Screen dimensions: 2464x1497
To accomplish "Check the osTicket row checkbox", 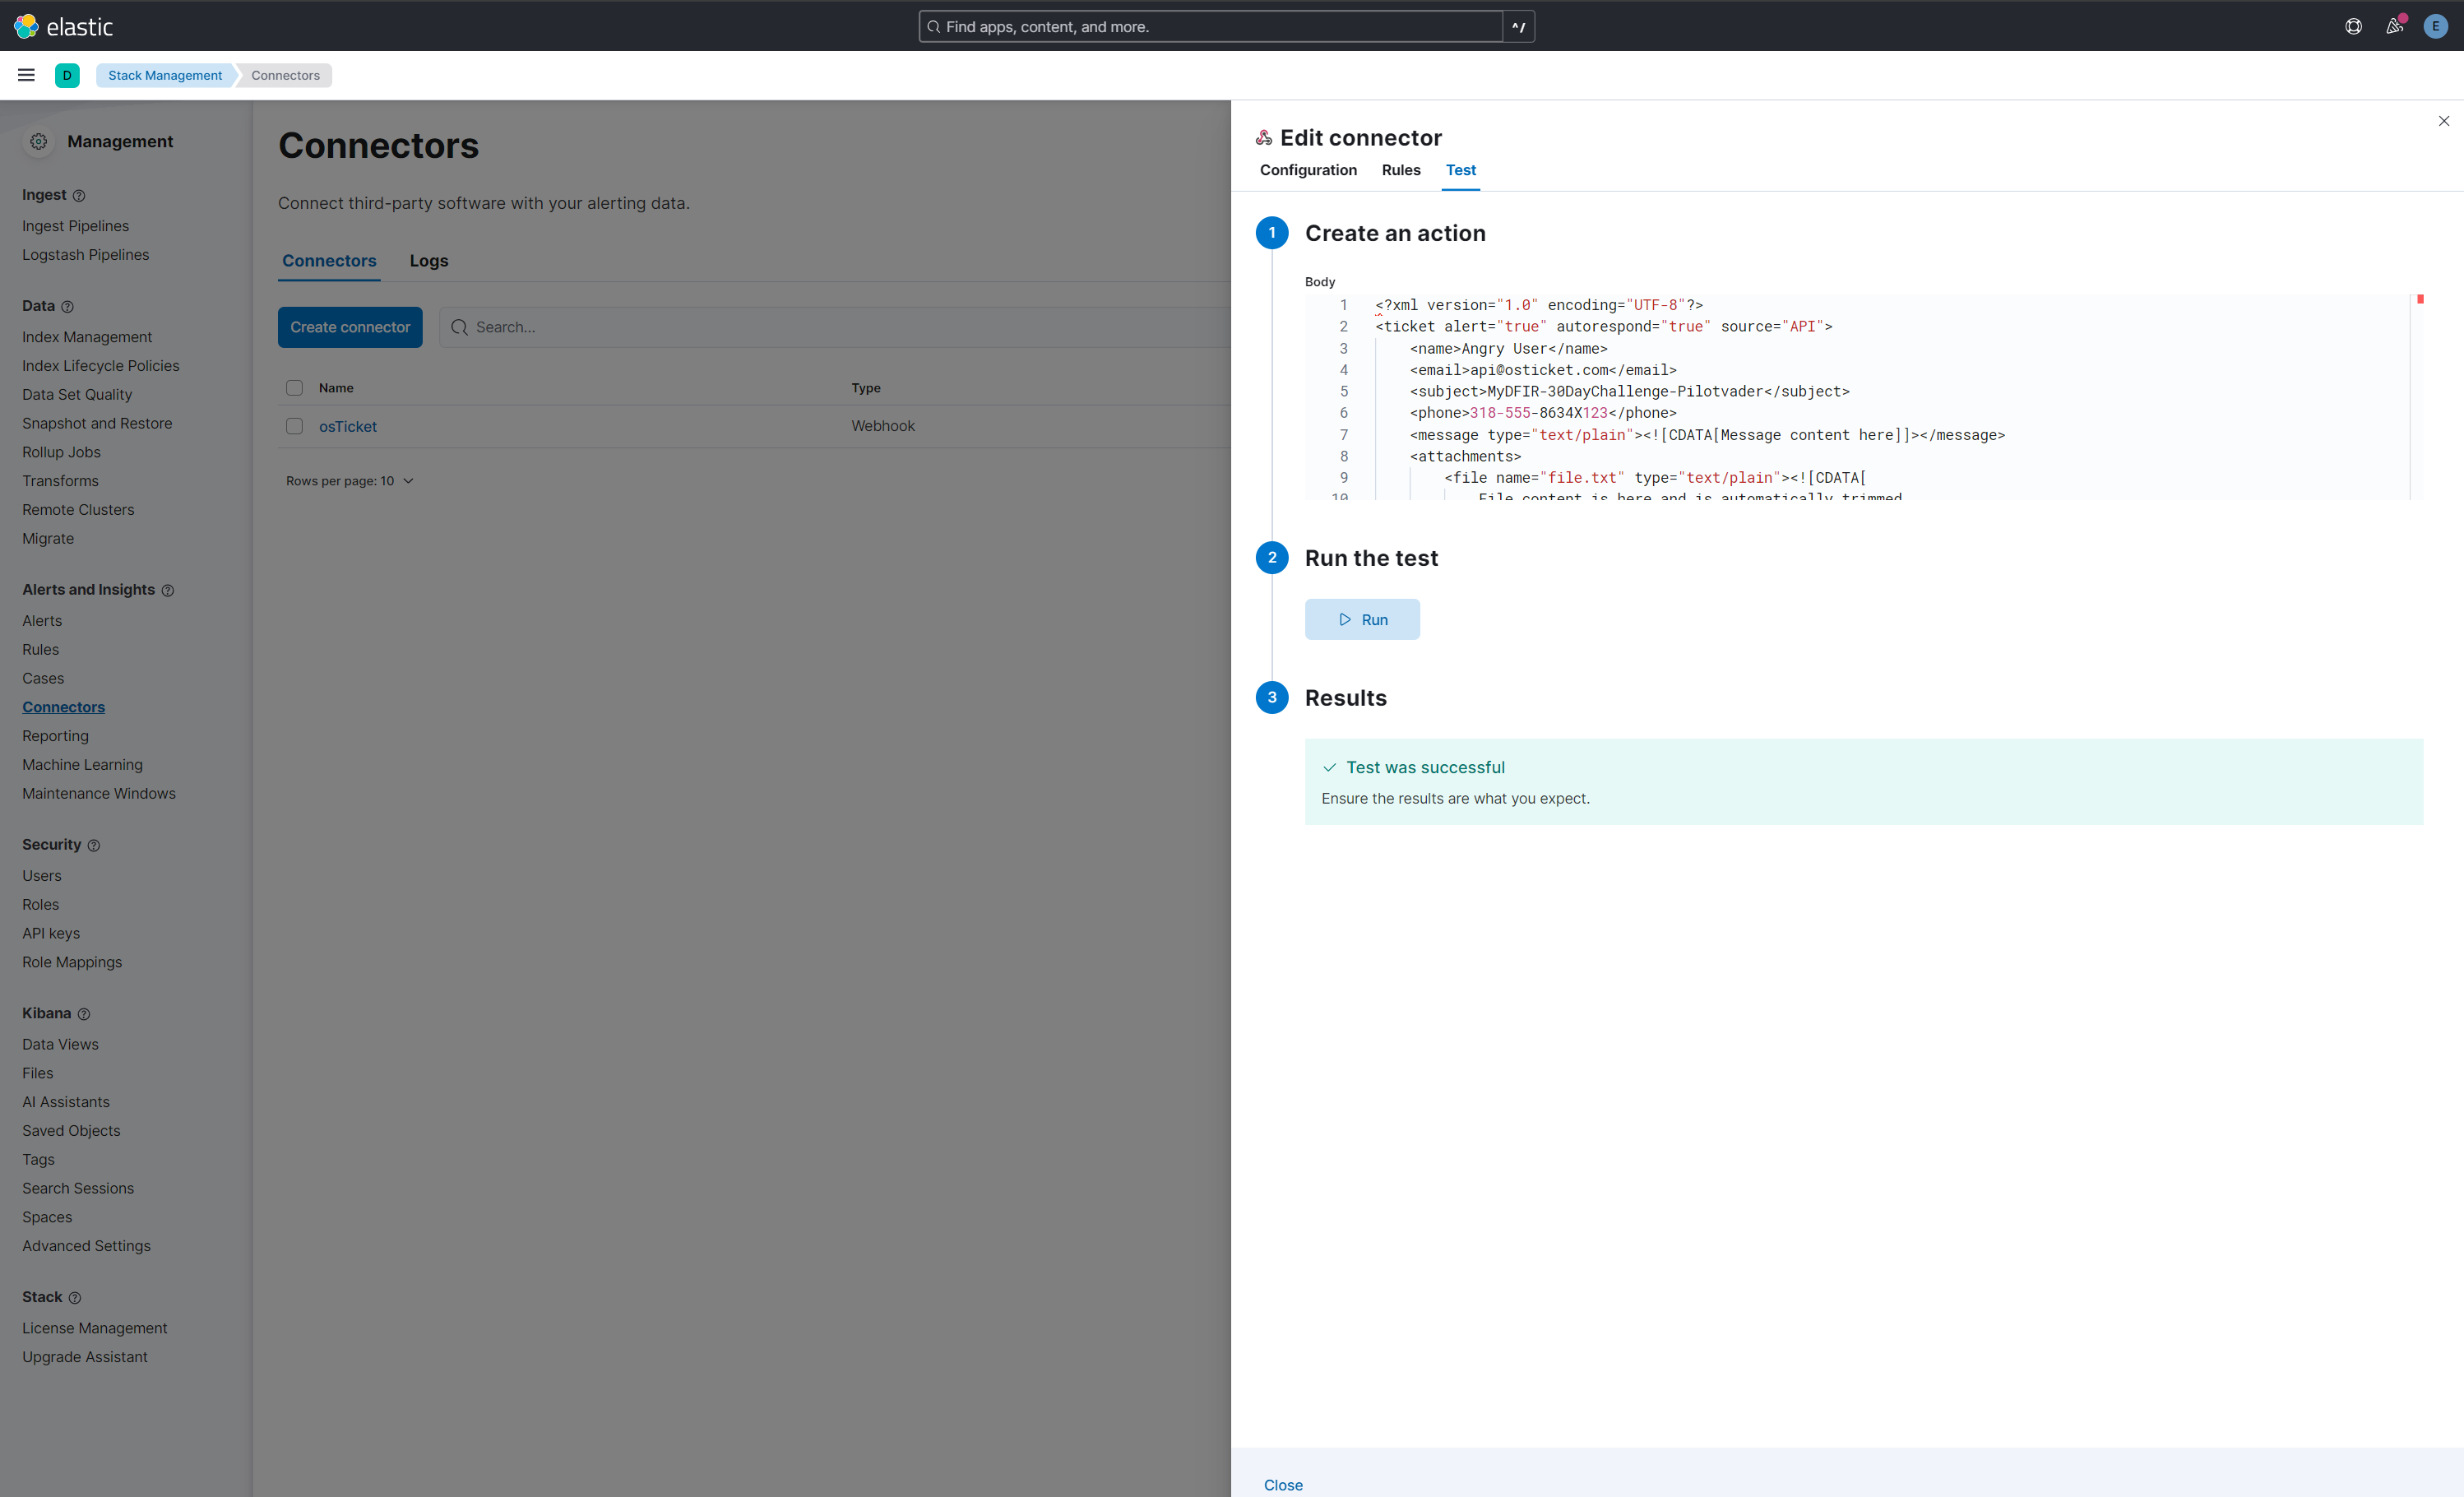I will pos(294,426).
